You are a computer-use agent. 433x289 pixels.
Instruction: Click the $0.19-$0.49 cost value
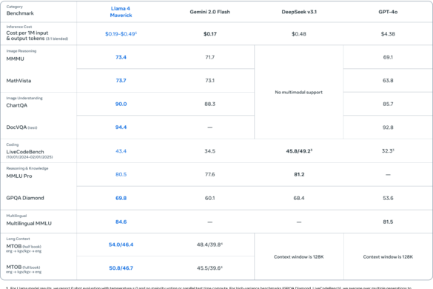pyautogui.click(x=121, y=34)
